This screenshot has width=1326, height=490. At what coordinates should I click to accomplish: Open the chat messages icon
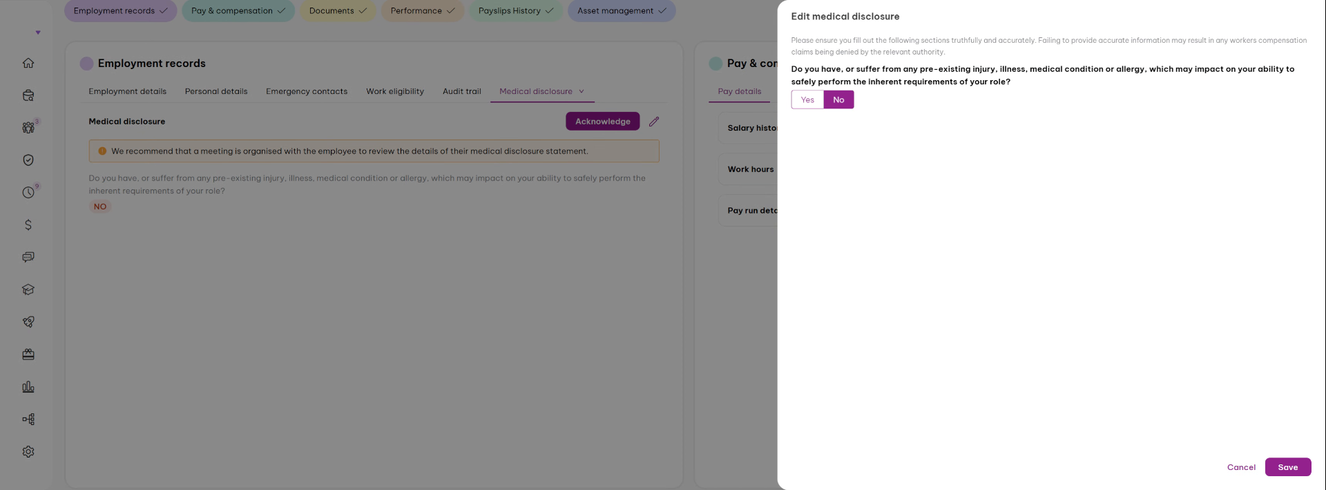coord(28,257)
